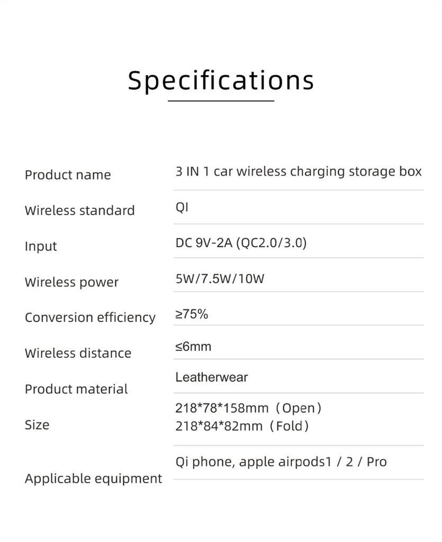Select the Wireless power label
Image resolution: width=442 pixels, height=542 pixels.
click(x=71, y=282)
